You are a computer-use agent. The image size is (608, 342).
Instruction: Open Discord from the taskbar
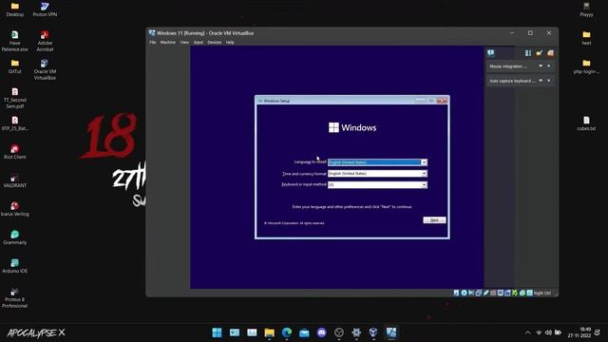click(321, 332)
